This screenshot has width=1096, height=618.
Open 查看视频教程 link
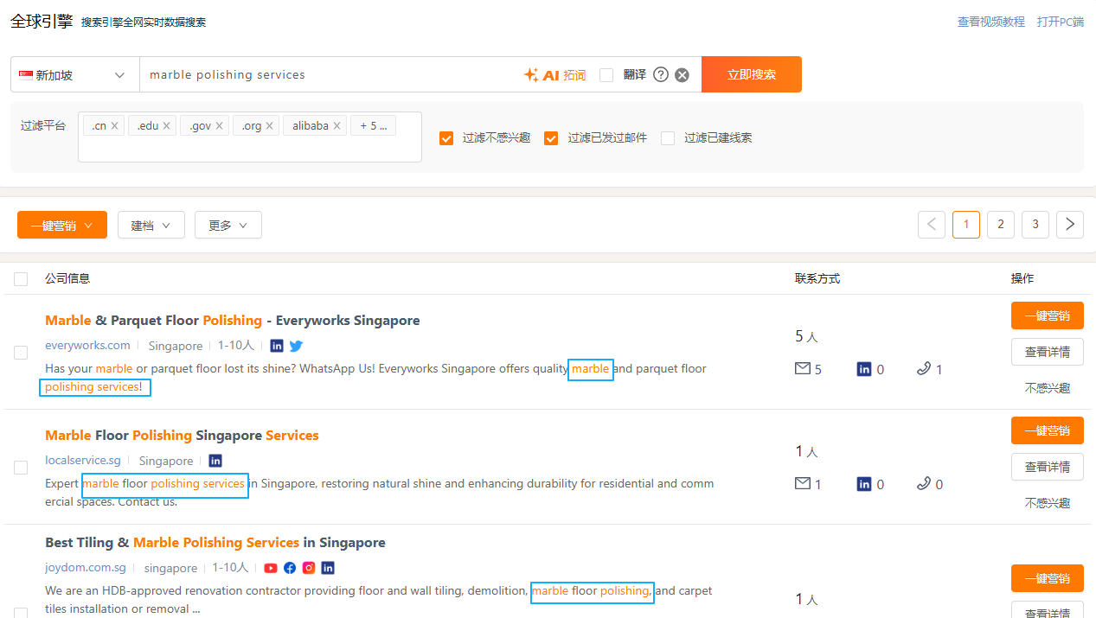(991, 22)
